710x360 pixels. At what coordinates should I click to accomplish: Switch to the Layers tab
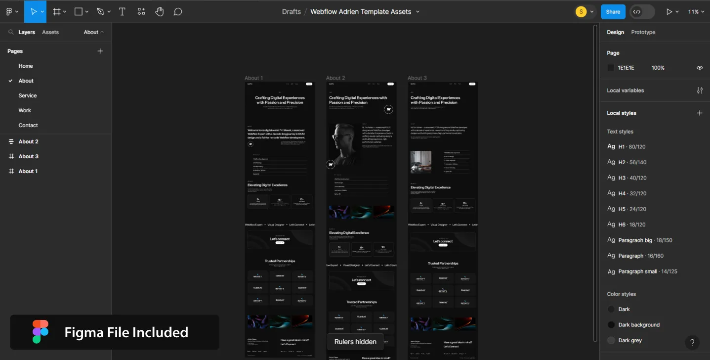[x=27, y=32]
